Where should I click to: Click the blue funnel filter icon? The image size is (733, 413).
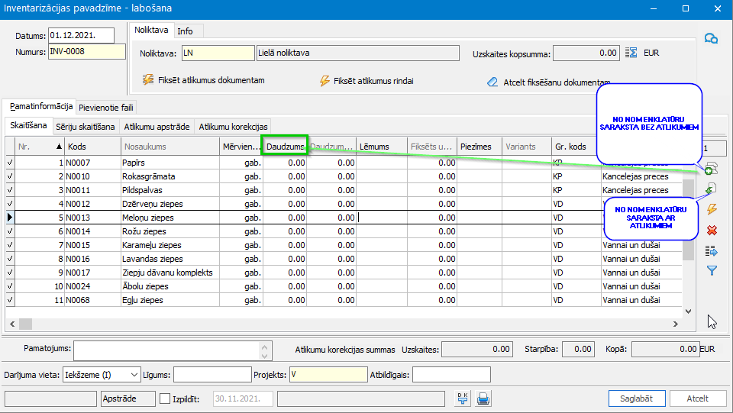point(712,270)
